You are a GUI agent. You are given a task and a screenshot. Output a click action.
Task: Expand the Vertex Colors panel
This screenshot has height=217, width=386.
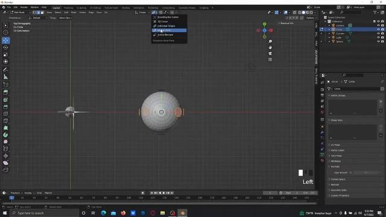click(x=338, y=151)
